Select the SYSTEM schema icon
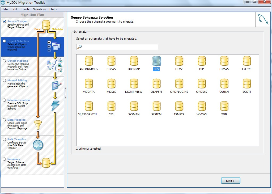Image resolution: width=272 pixels, height=194 pixels. pyautogui.click(x=156, y=106)
